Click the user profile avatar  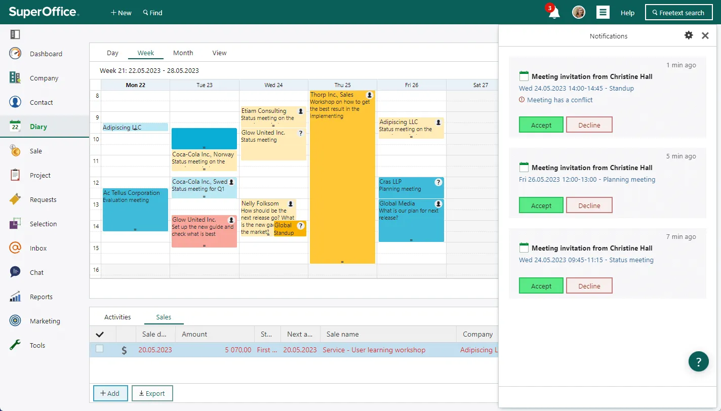pos(579,13)
